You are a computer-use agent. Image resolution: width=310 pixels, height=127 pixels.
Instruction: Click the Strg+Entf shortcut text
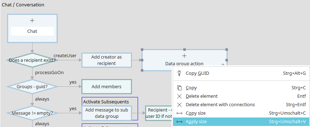(296, 104)
